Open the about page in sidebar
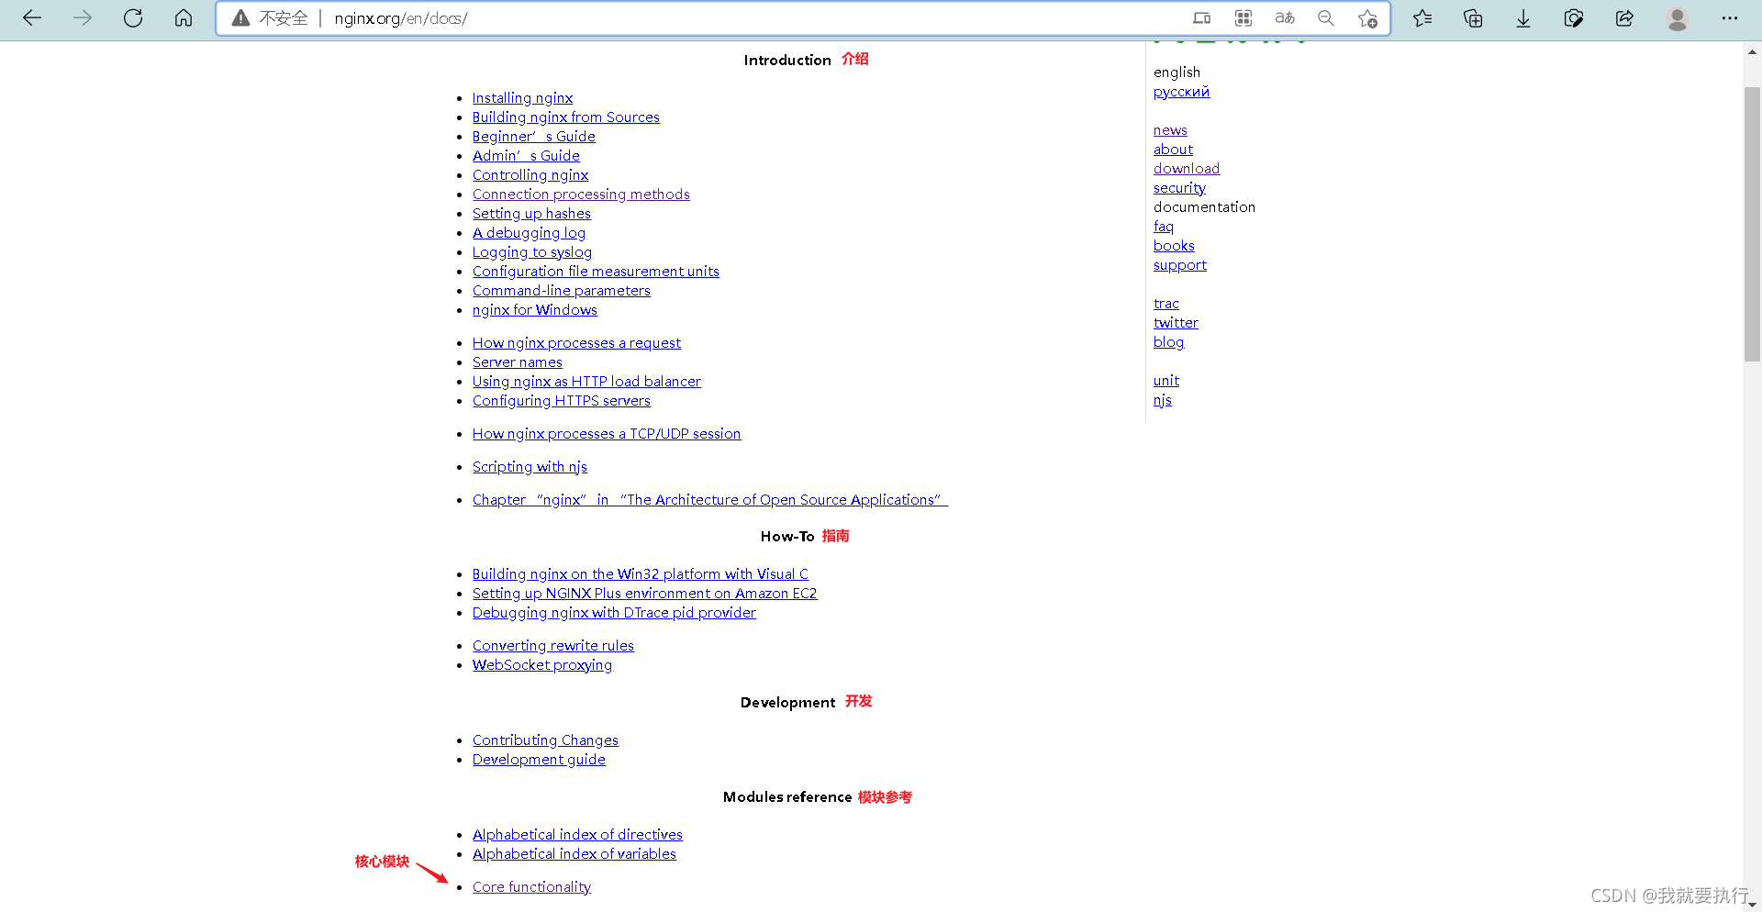The image size is (1762, 912). point(1173,150)
